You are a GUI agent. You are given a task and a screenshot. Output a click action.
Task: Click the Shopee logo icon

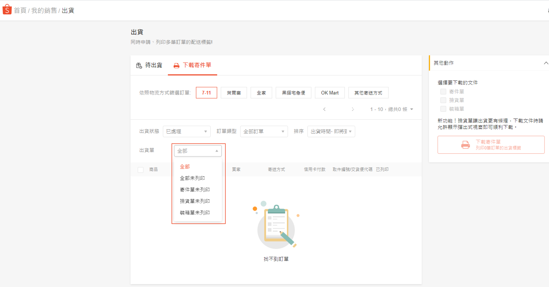(7, 10)
